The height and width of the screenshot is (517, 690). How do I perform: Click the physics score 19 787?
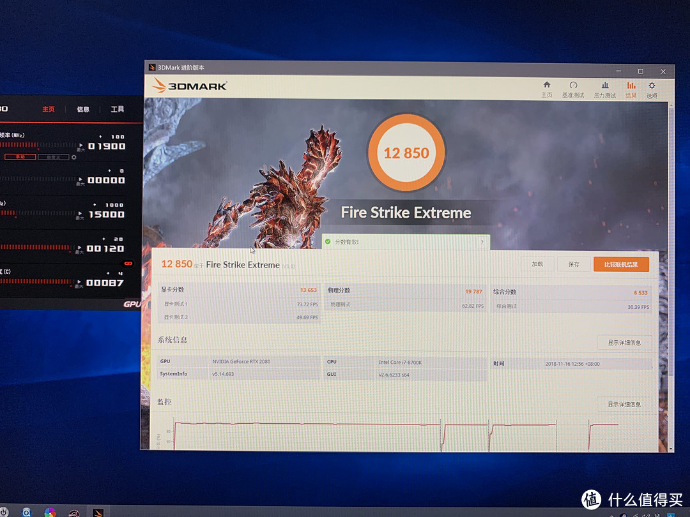coord(473,292)
